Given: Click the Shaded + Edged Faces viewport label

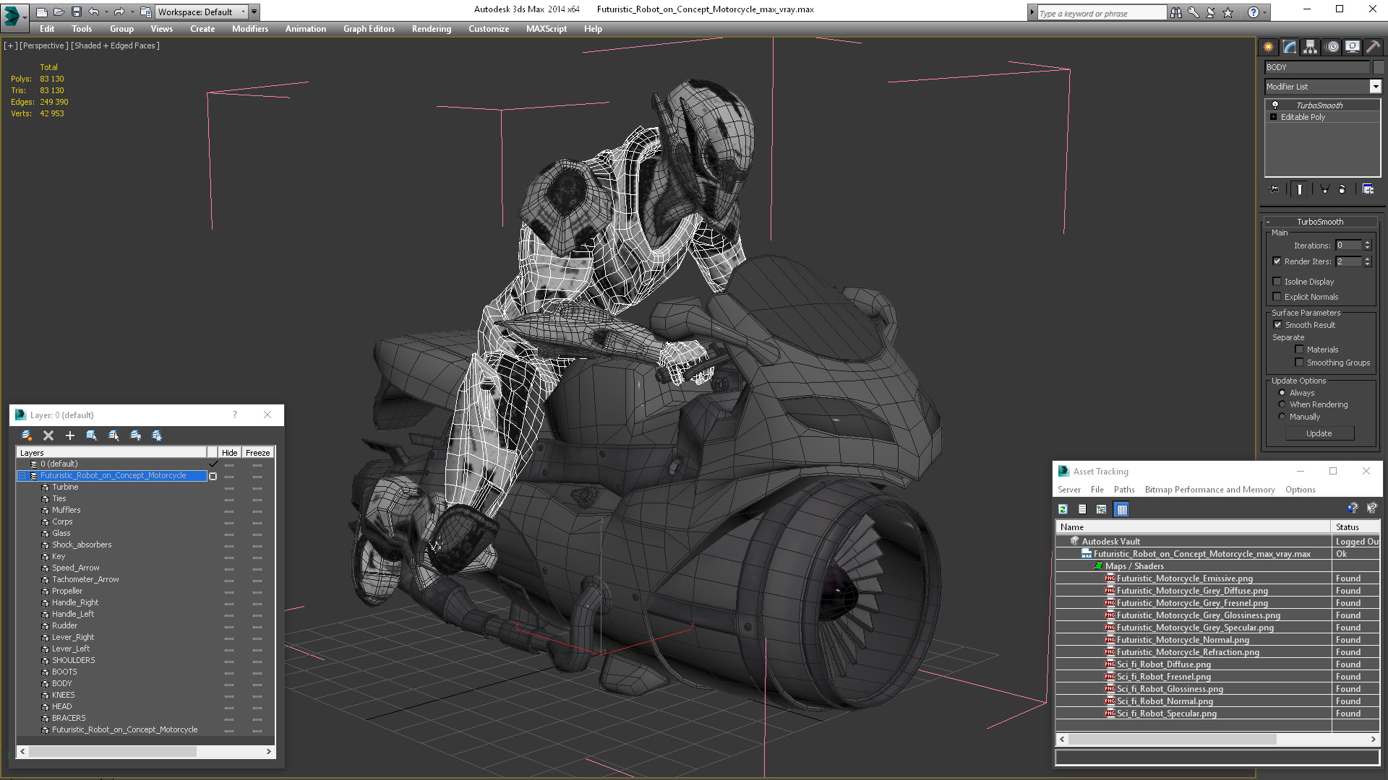Looking at the screenshot, I should click(115, 45).
